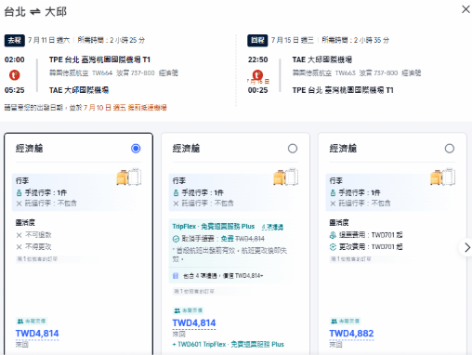This screenshot has height=355, width=472.
Task: Click return departure time 22:50
Action: [x=257, y=59]
